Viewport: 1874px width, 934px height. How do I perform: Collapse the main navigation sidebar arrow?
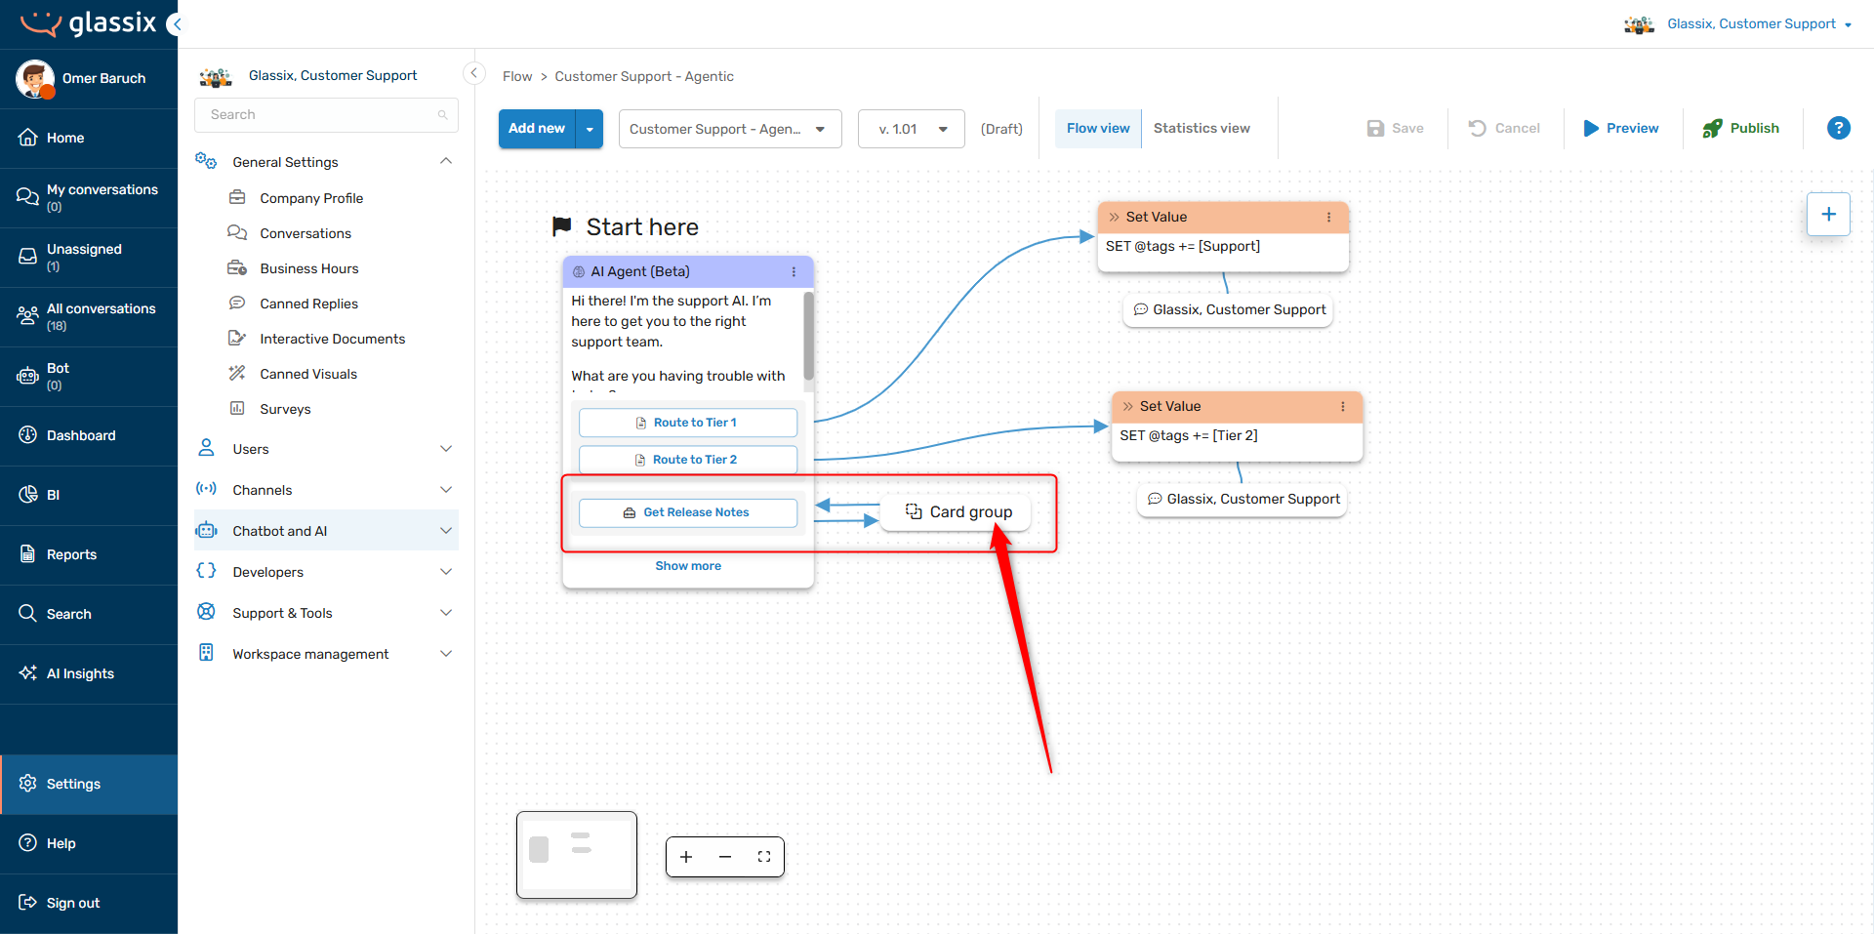click(x=175, y=24)
